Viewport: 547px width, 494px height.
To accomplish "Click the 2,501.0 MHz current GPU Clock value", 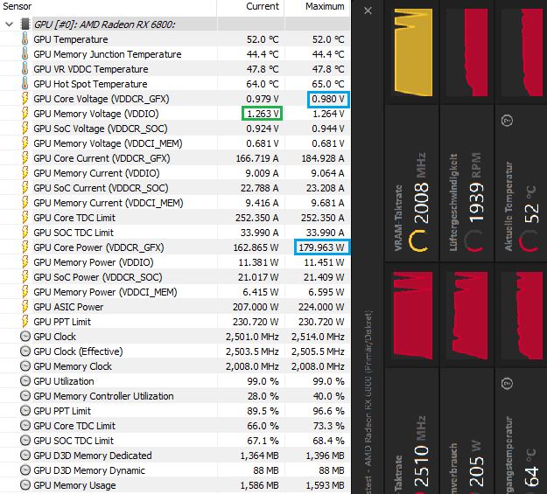I will [x=252, y=337].
